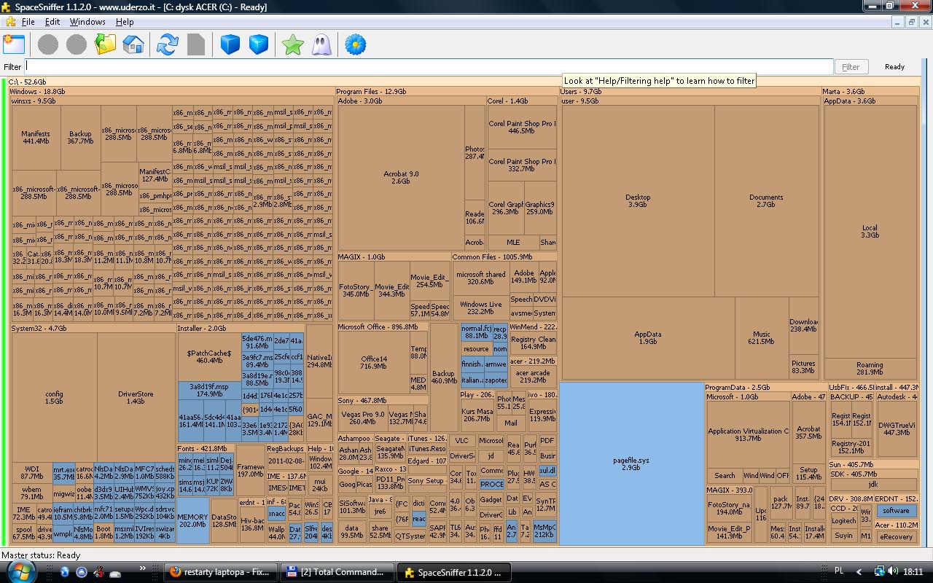
Task: Select the Kurs Masa 206.7Mb block
Action: tap(477, 415)
